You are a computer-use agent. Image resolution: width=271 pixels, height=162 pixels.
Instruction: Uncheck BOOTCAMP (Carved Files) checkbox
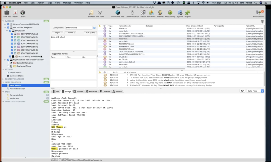tap(10, 56)
